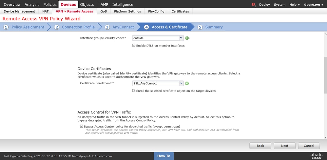Click step 5 number circle icon
This screenshot has height=160, width=327.
200,27
